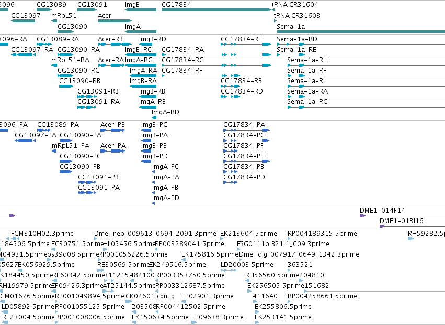Select protein CG17834-PA

[244, 125]
